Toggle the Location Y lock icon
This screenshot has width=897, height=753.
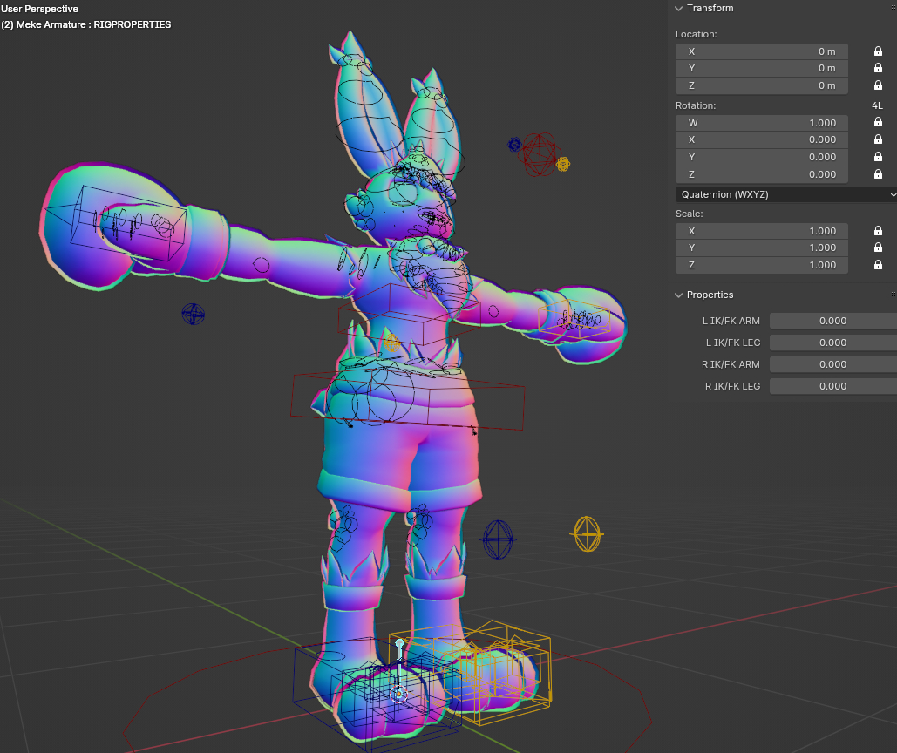pyautogui.click(x=878, y=68)
